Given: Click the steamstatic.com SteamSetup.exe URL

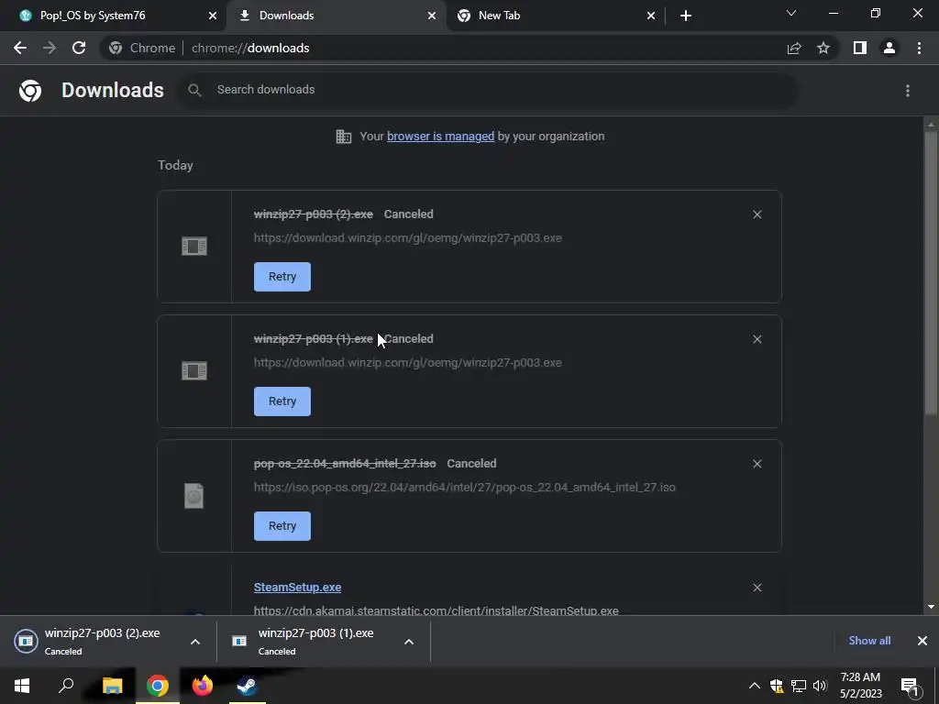Looking at the screenshot, I should [x=436, y=610].
